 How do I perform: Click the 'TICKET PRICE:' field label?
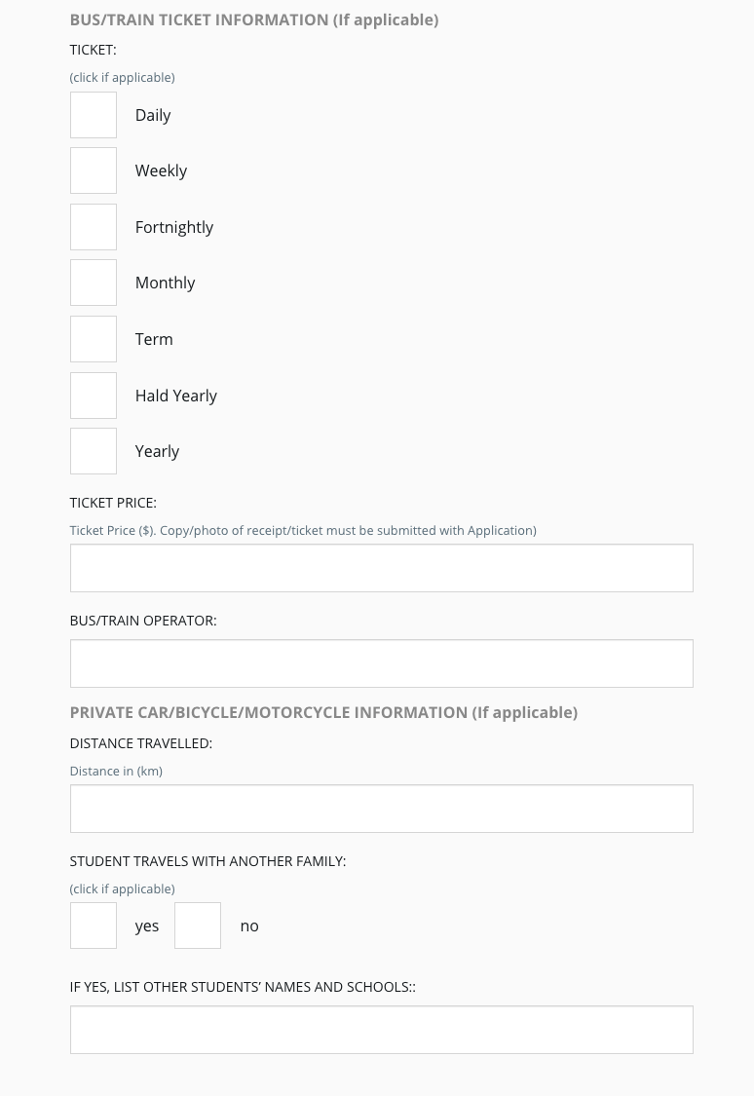113,503
